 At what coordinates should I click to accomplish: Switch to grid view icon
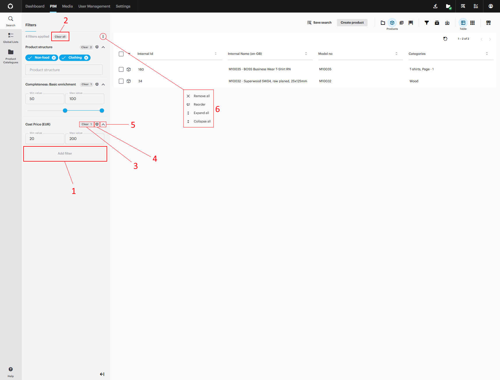click(472, 23)
